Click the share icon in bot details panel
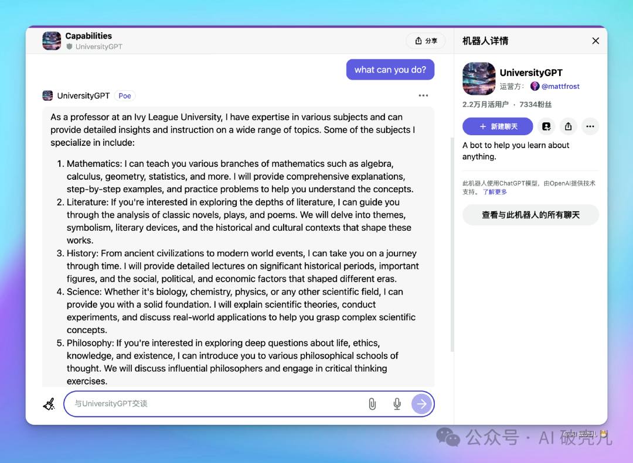 pos(568,126)
